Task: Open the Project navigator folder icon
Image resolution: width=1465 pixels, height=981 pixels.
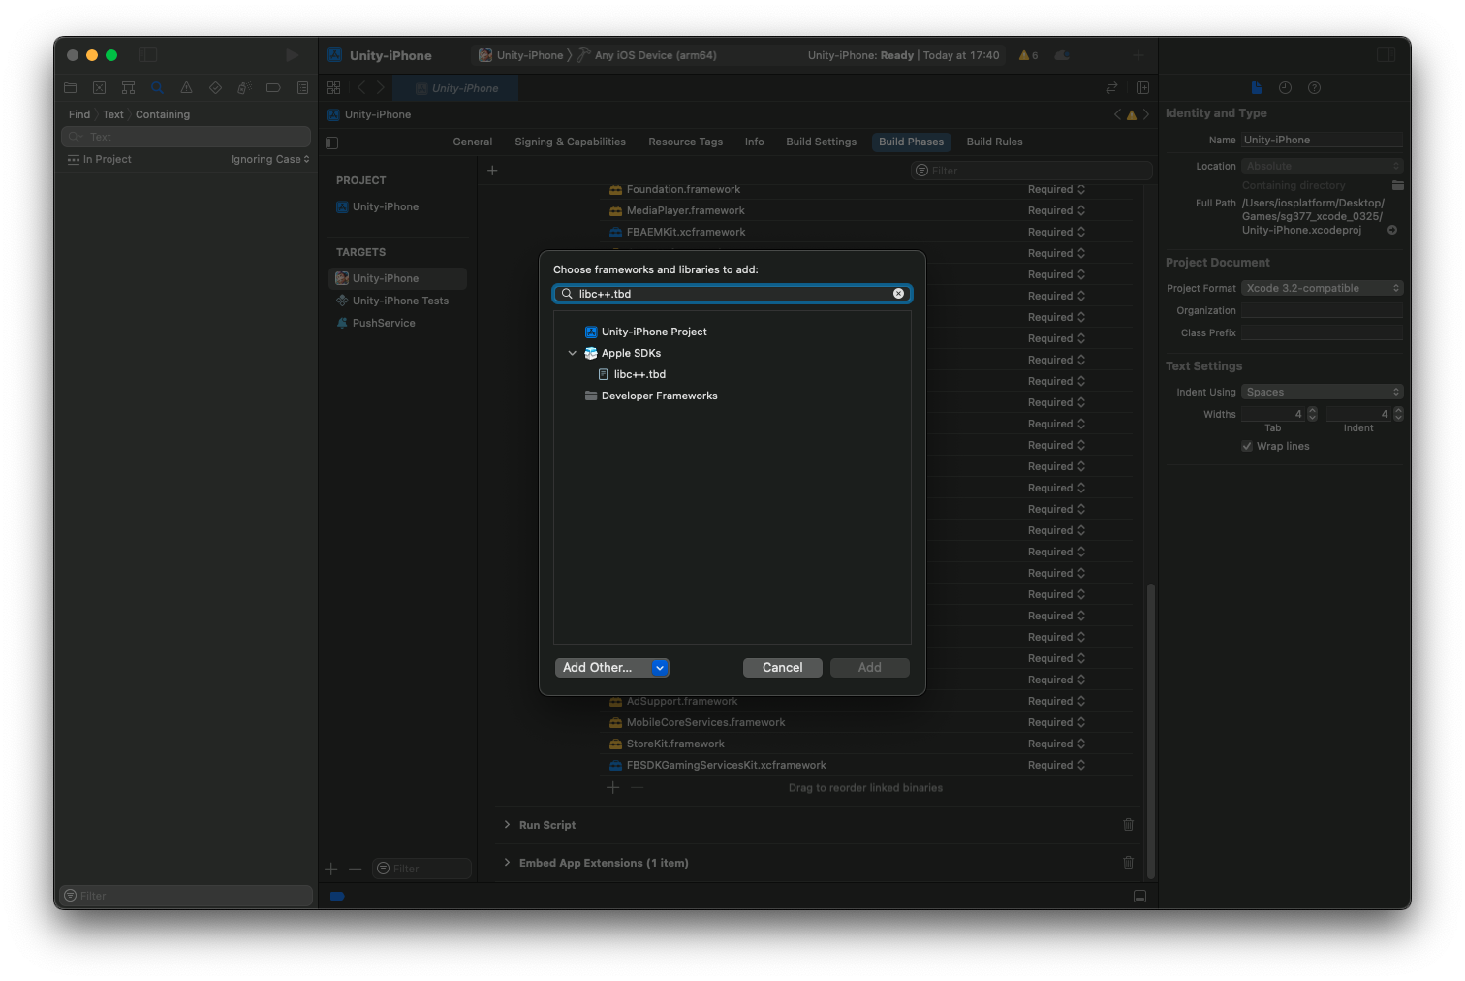Action: point(70,87)
